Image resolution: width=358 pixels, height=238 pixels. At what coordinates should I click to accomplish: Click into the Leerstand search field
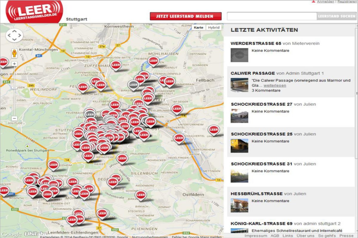(x=271, y=16)
